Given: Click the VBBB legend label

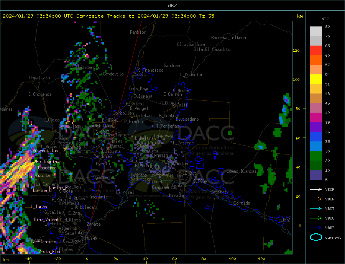Looking at the screenshot, I should 330,228.
